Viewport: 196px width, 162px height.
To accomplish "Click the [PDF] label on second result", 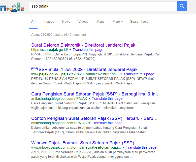I will click(35, 69).
